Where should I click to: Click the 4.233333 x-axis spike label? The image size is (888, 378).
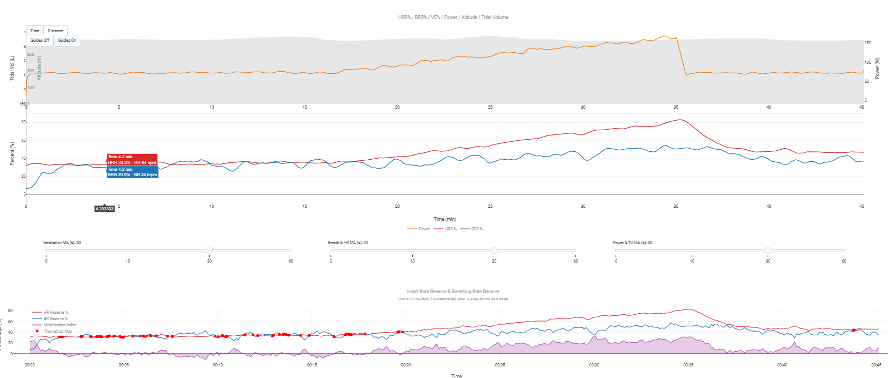click(x=105, y=209)
